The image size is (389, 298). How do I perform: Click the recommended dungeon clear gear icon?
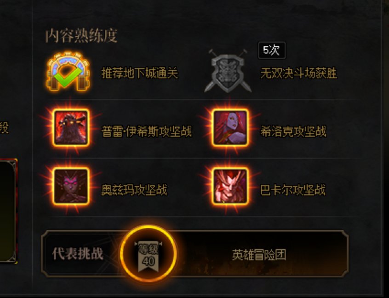68,71
